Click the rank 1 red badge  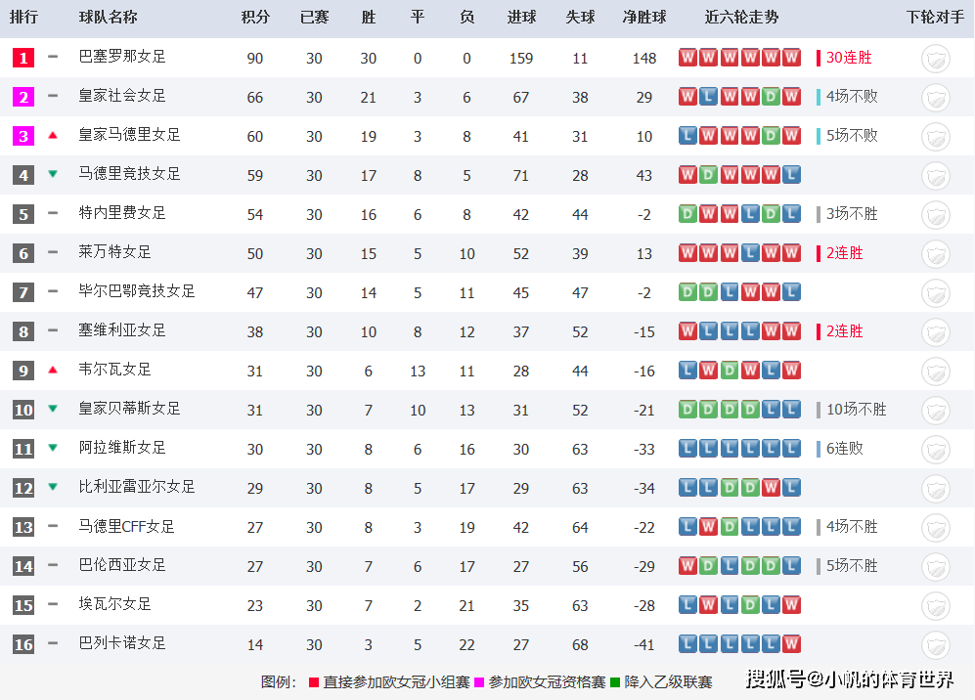(23, 58)
